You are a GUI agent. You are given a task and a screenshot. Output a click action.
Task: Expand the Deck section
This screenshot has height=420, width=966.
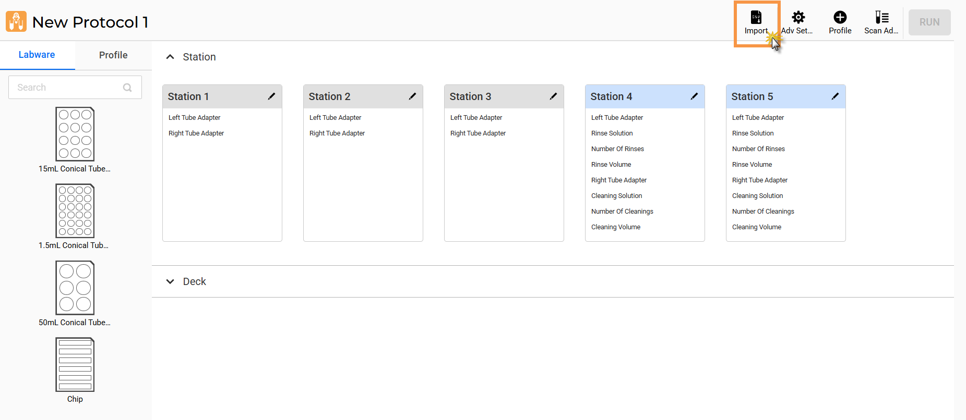coord(170,281)
